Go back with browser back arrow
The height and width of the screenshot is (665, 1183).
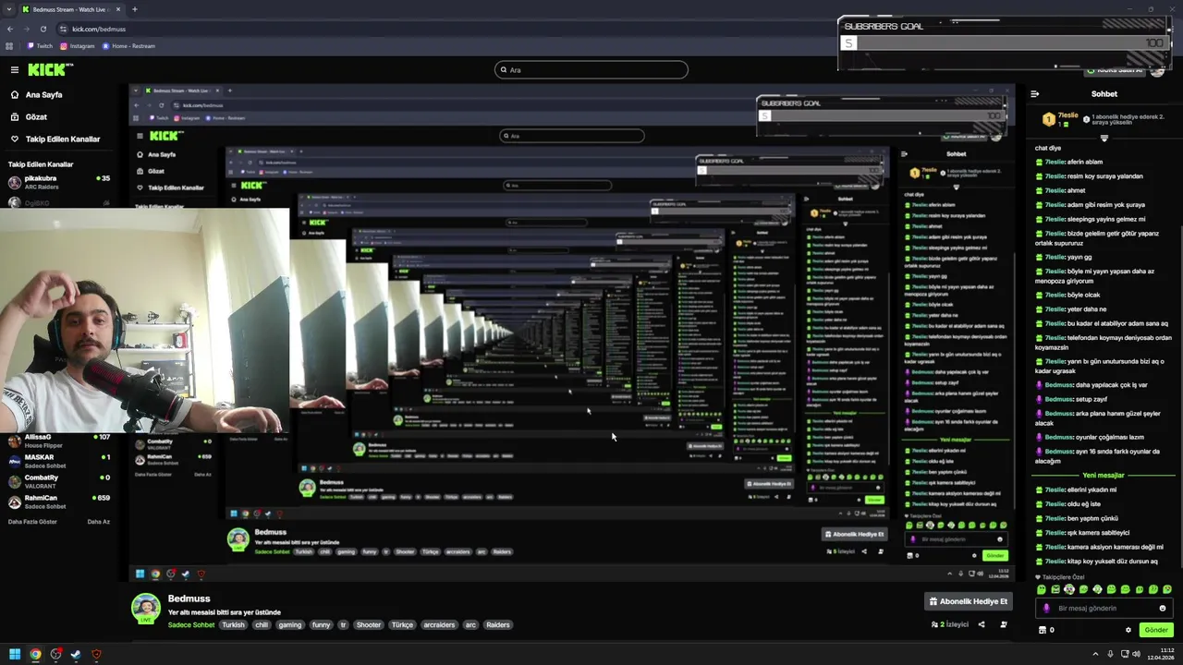point(9,29)
